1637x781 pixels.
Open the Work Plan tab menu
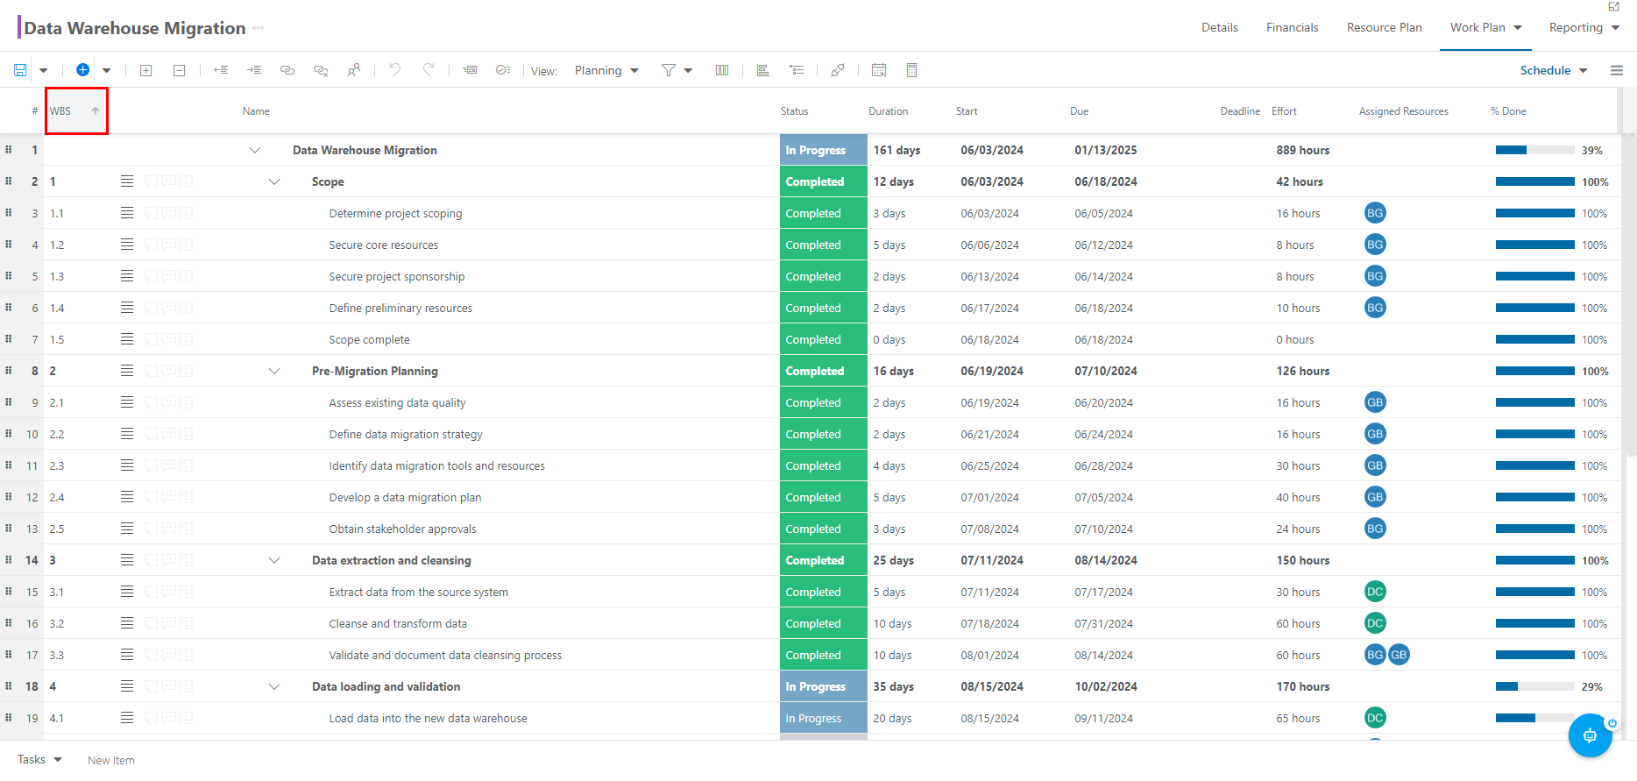[x=1485, y=28]
